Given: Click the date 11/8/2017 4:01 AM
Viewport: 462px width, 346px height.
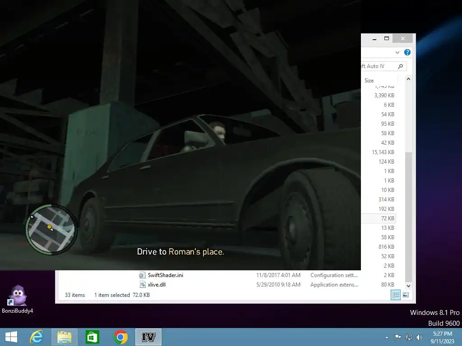Looking at the screenshot, I should coord(278,275).
